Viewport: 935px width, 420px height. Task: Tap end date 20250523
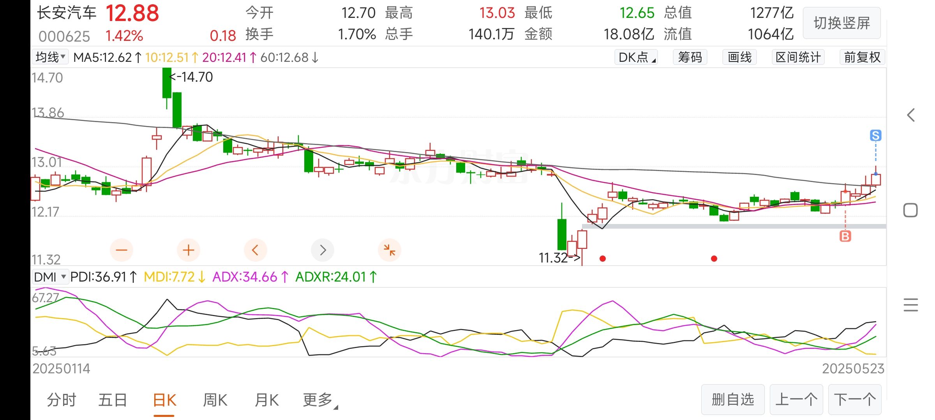[x=853, y=369]
